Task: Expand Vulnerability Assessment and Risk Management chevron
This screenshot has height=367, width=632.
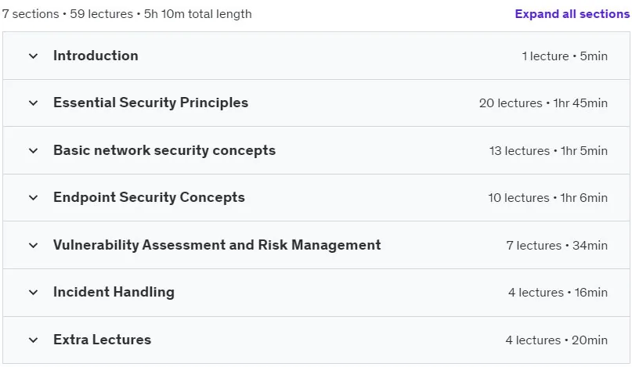Action: [x=34, y=246]
